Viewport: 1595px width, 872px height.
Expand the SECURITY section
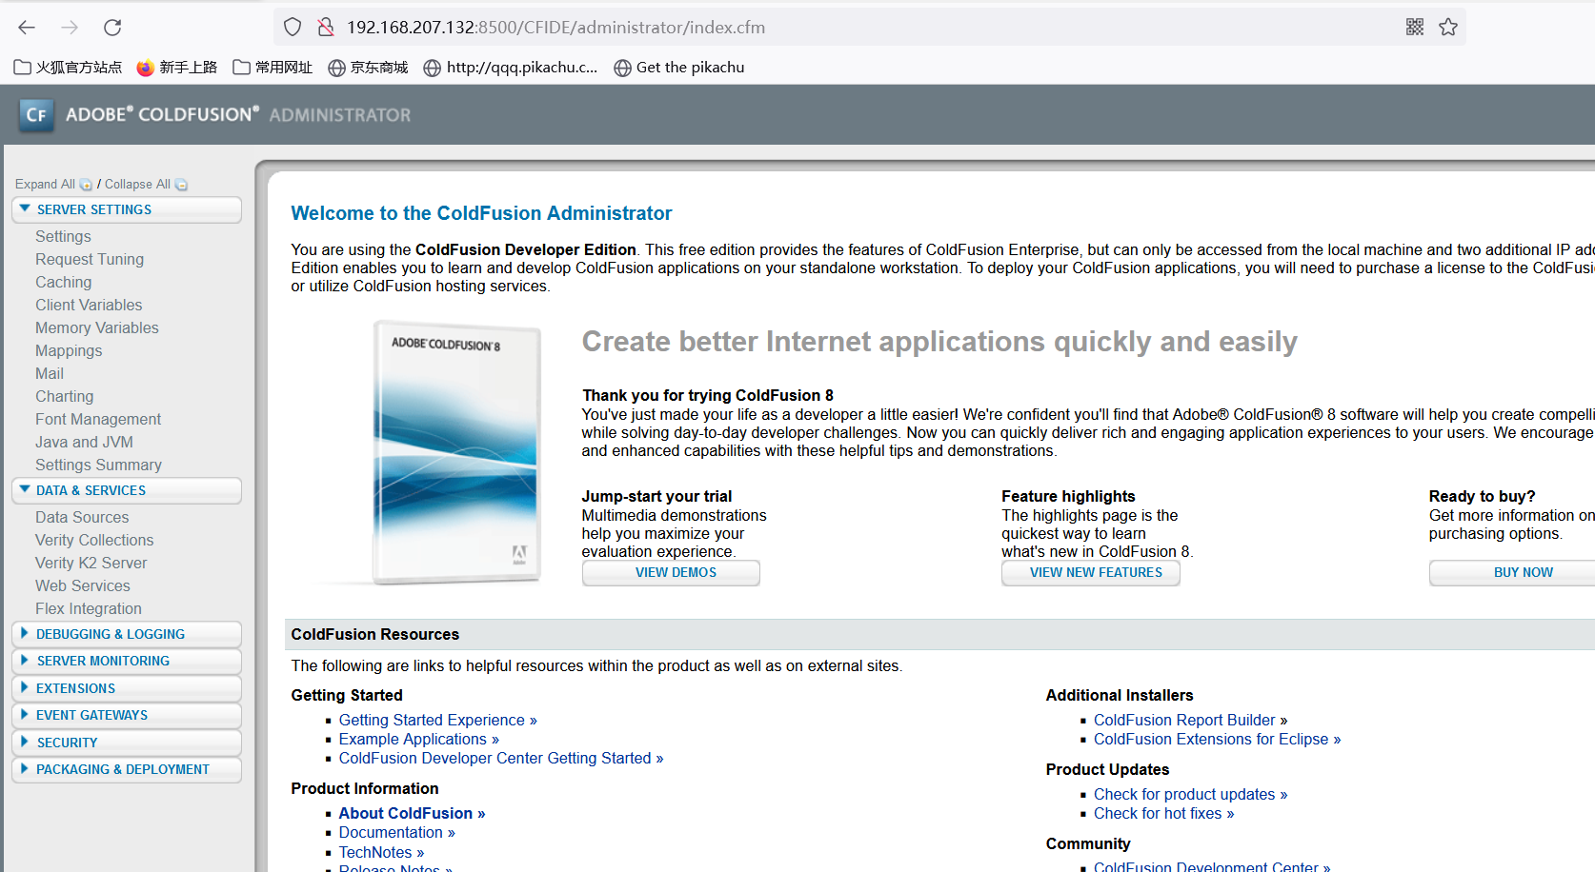[x=127, y=743]
